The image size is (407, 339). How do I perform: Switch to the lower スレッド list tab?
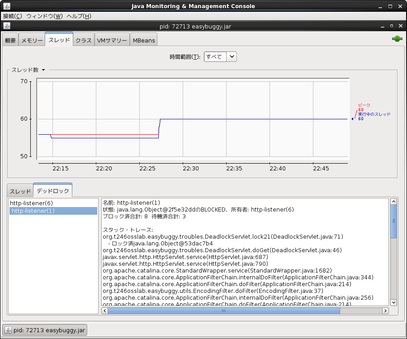[x=20, y=191]
